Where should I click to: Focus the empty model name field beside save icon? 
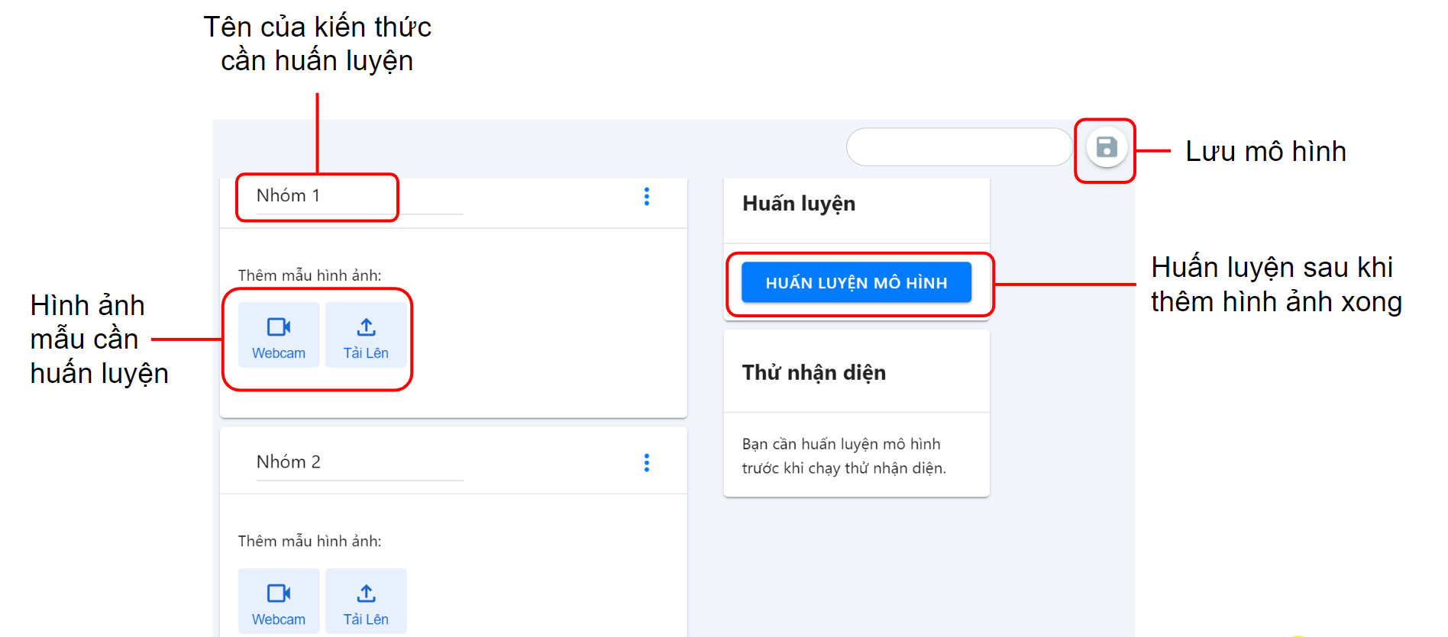tap(959, 147)
